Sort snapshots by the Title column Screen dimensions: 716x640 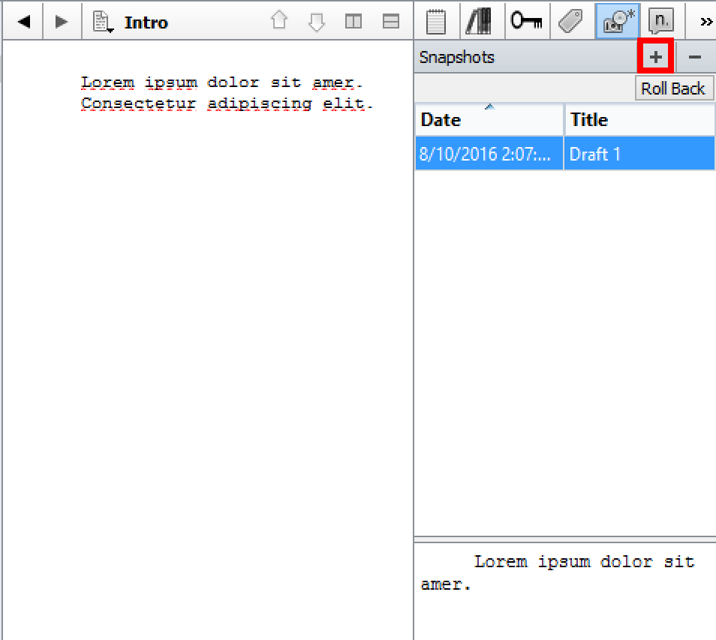coord(639,120)
